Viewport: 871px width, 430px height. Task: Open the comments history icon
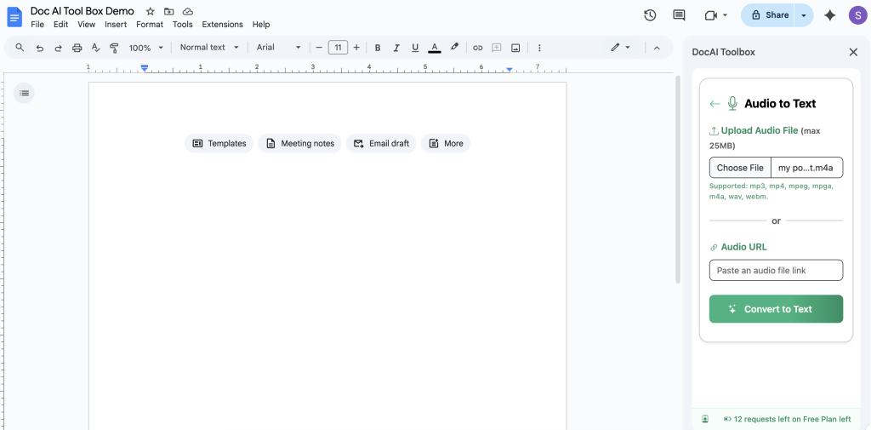coord(679,15)
